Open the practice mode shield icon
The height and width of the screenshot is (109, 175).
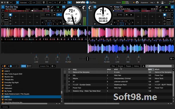[44, 2]
